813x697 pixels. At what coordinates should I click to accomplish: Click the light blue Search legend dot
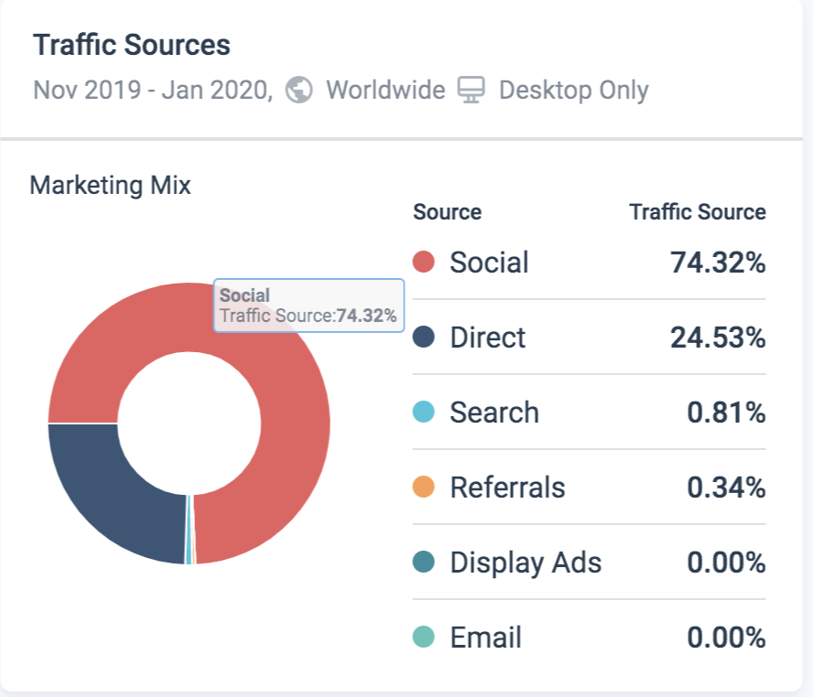[423, 413]
